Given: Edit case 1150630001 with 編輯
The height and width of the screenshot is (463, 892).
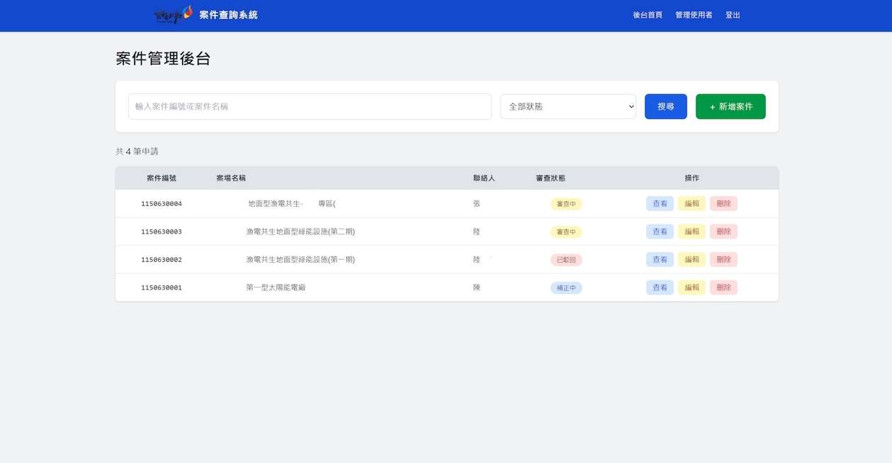Looking at the screenshot, I should pos(691,287).
